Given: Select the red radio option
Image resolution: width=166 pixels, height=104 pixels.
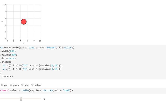Looking at the screenshot, I should pyautogui.click(x=2, y=85).
